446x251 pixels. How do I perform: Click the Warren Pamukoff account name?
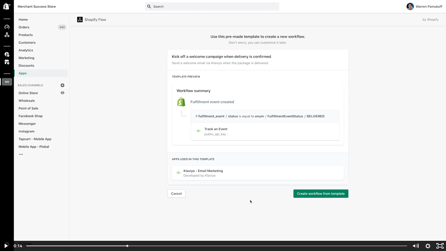click(429, 7)
